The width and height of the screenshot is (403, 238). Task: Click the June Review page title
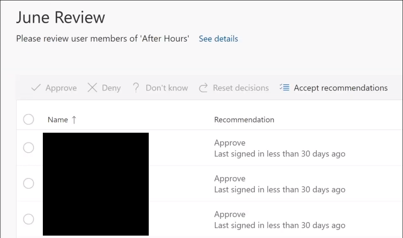[61, 17]
